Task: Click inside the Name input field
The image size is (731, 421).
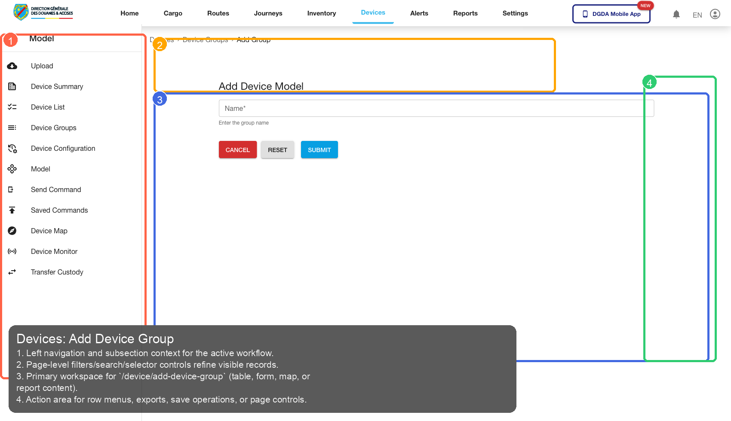Action: coord(436,108)
